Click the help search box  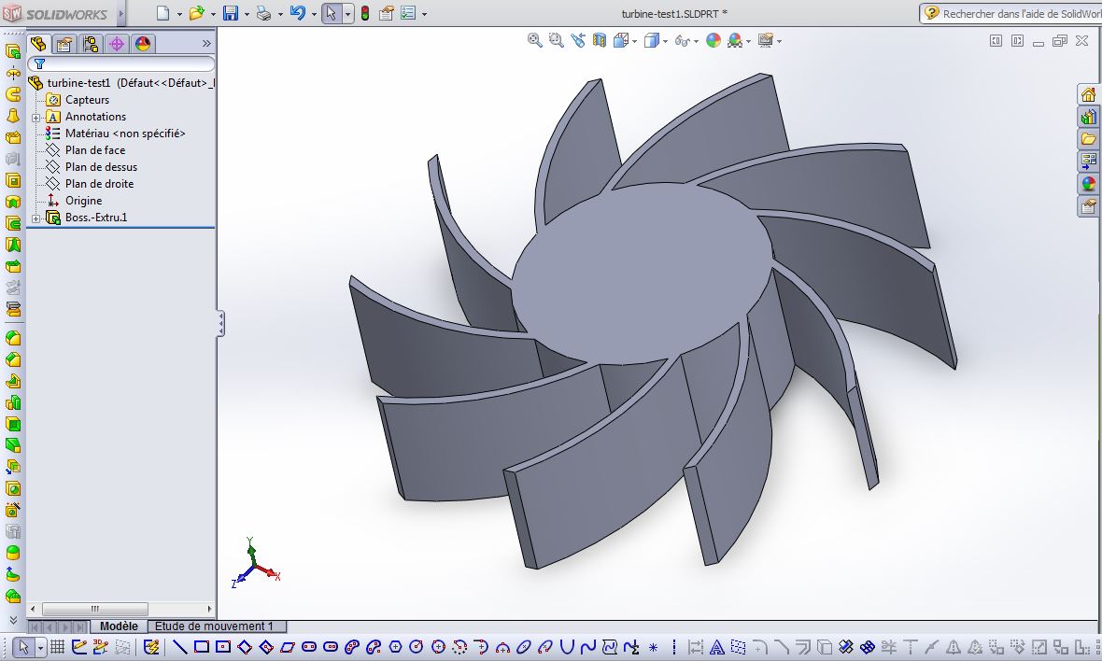pos(1010,13)
